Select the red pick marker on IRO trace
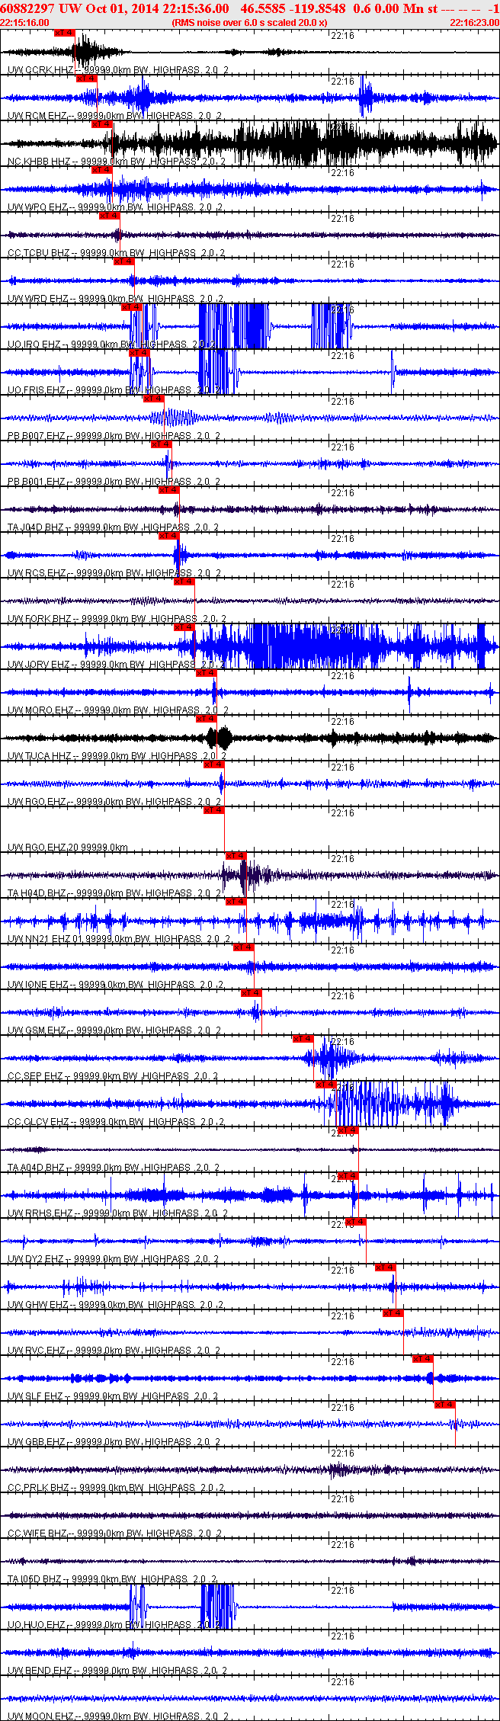 pos(132,307)
